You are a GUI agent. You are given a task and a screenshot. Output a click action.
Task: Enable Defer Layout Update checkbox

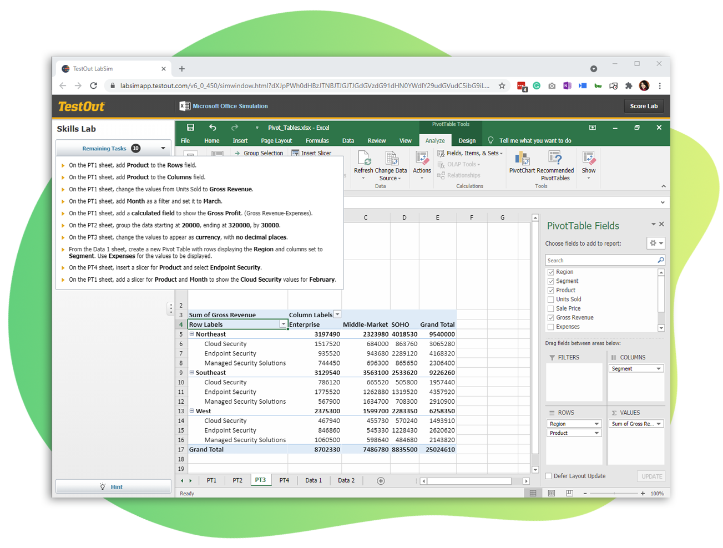pos(549,476)
